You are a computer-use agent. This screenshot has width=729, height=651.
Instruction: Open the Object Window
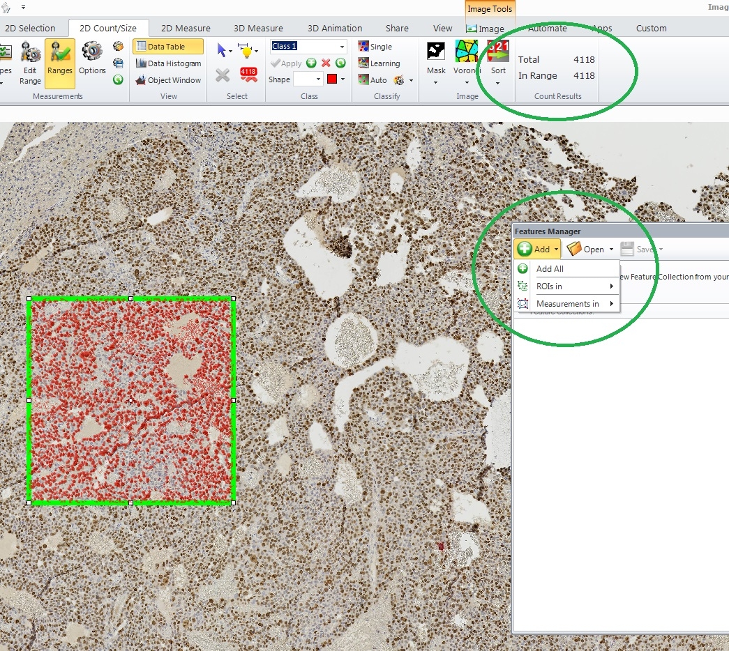pyautogui.click(x=168, y=80)
